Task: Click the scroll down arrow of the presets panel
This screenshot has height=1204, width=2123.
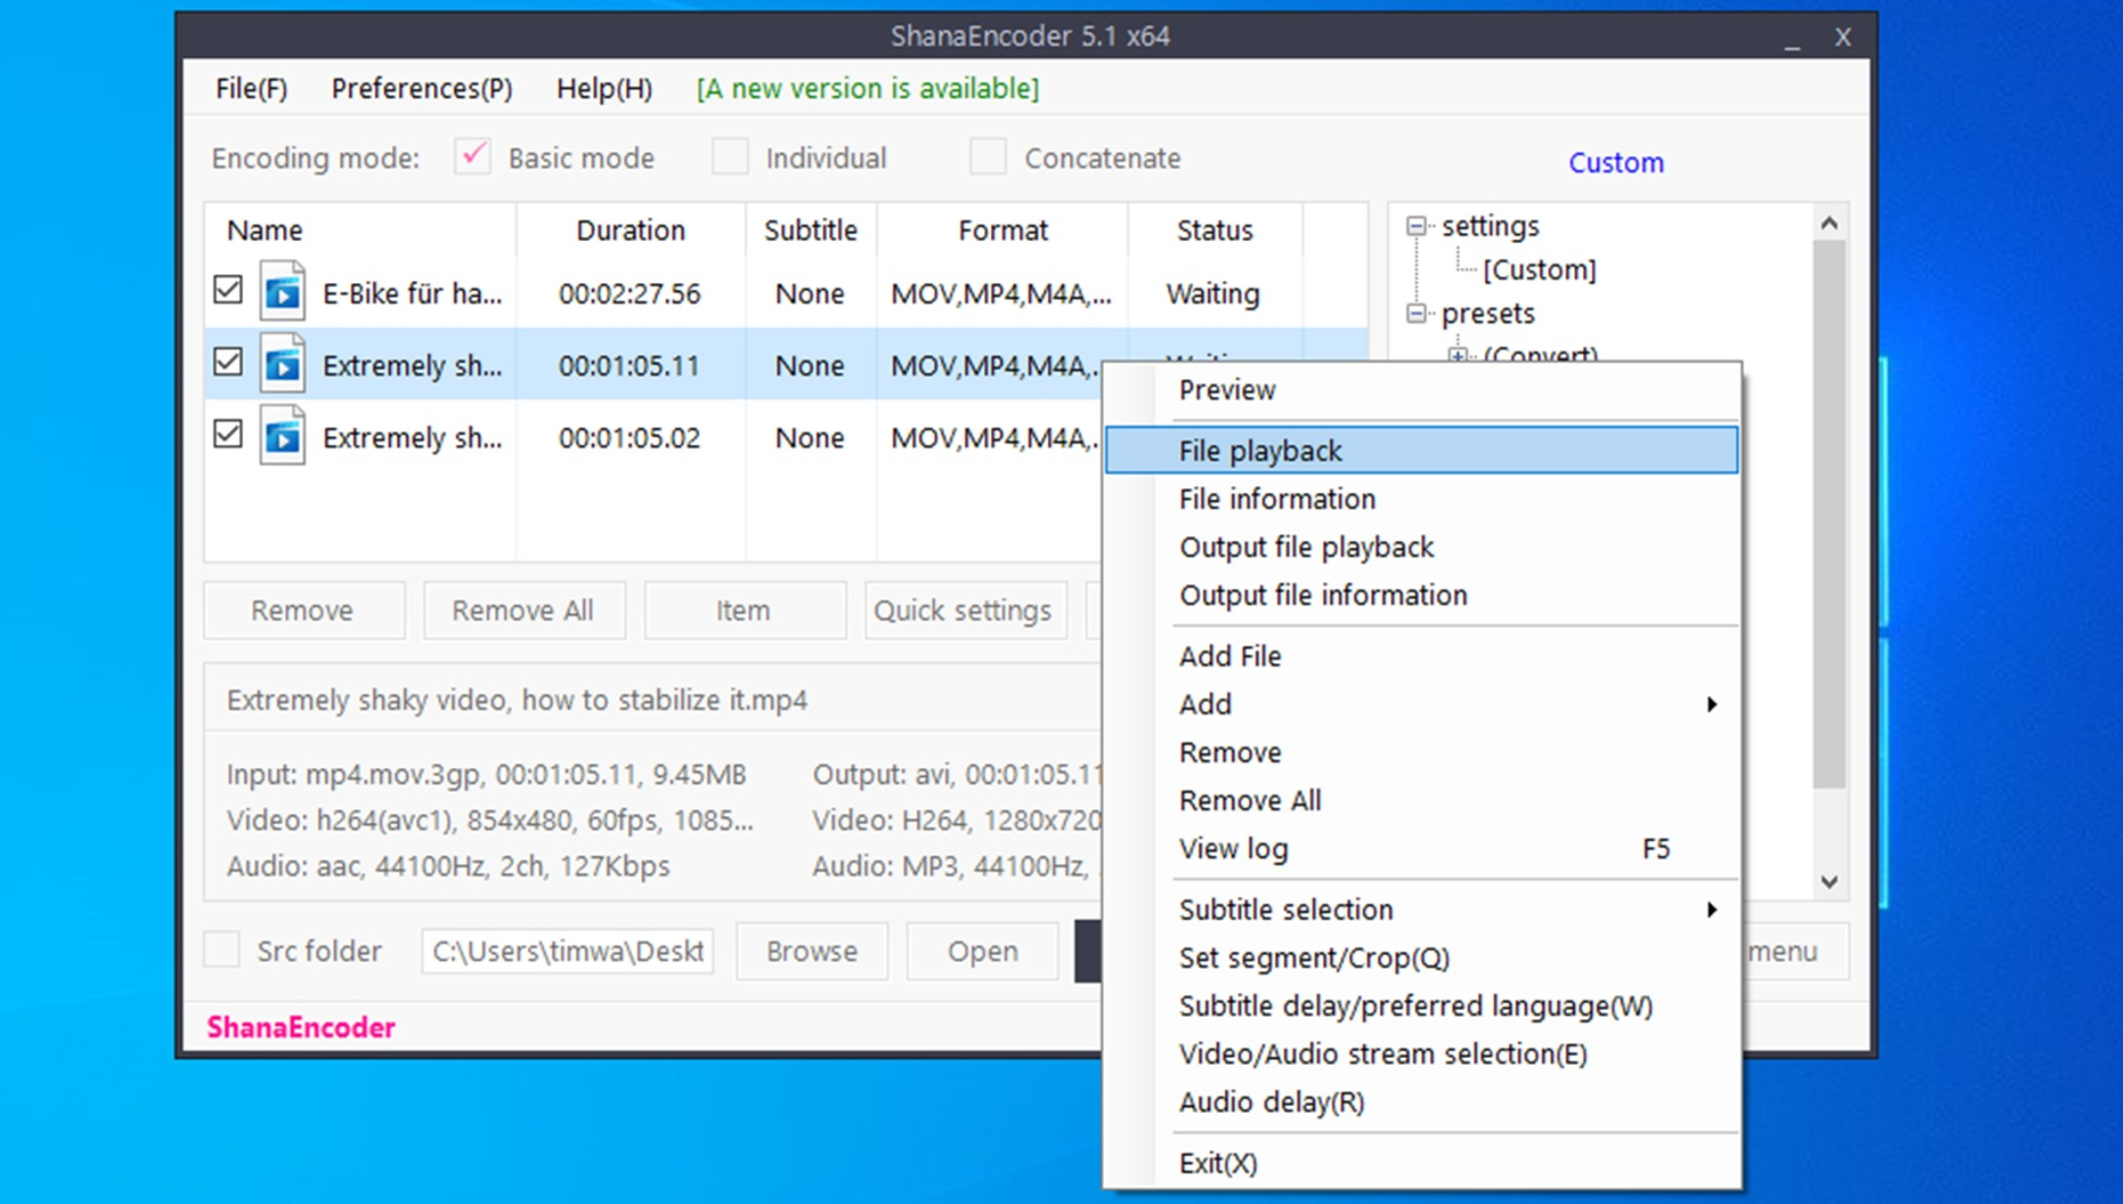Action: [1829, 882]
